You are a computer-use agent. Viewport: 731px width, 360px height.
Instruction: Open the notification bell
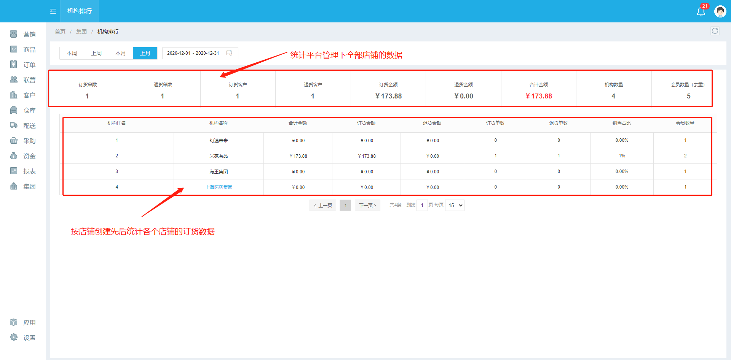point(701,11)
